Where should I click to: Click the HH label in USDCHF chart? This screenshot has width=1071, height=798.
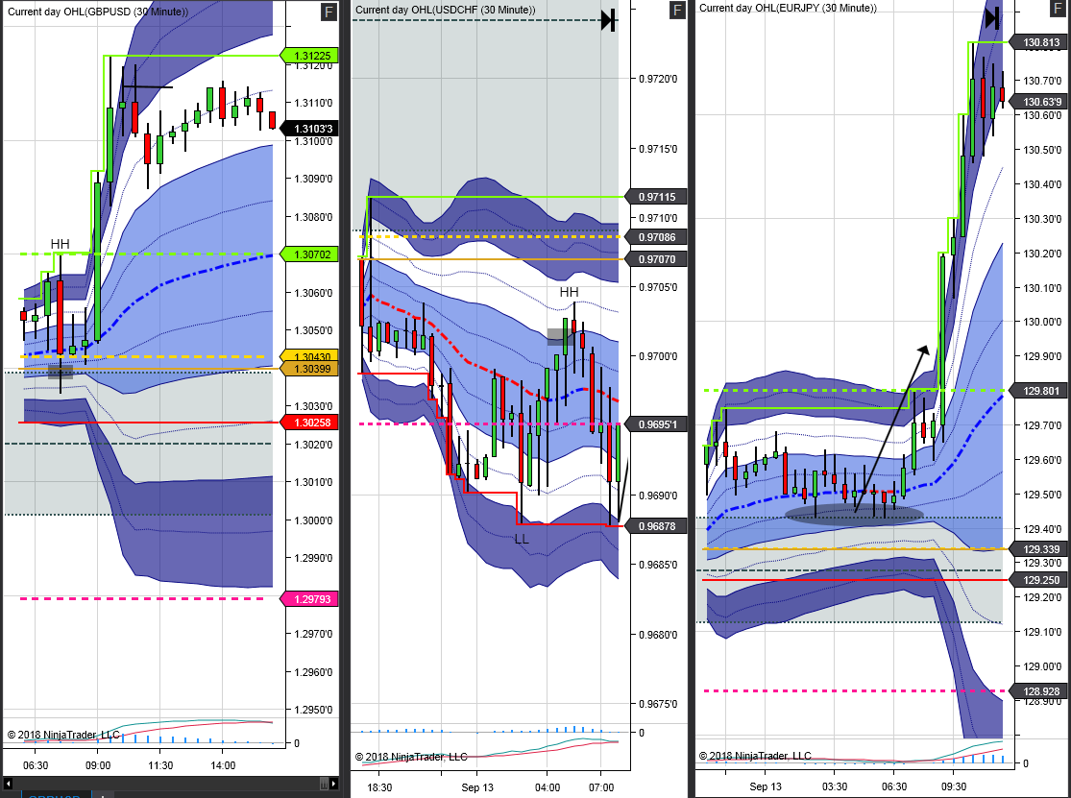569,292
